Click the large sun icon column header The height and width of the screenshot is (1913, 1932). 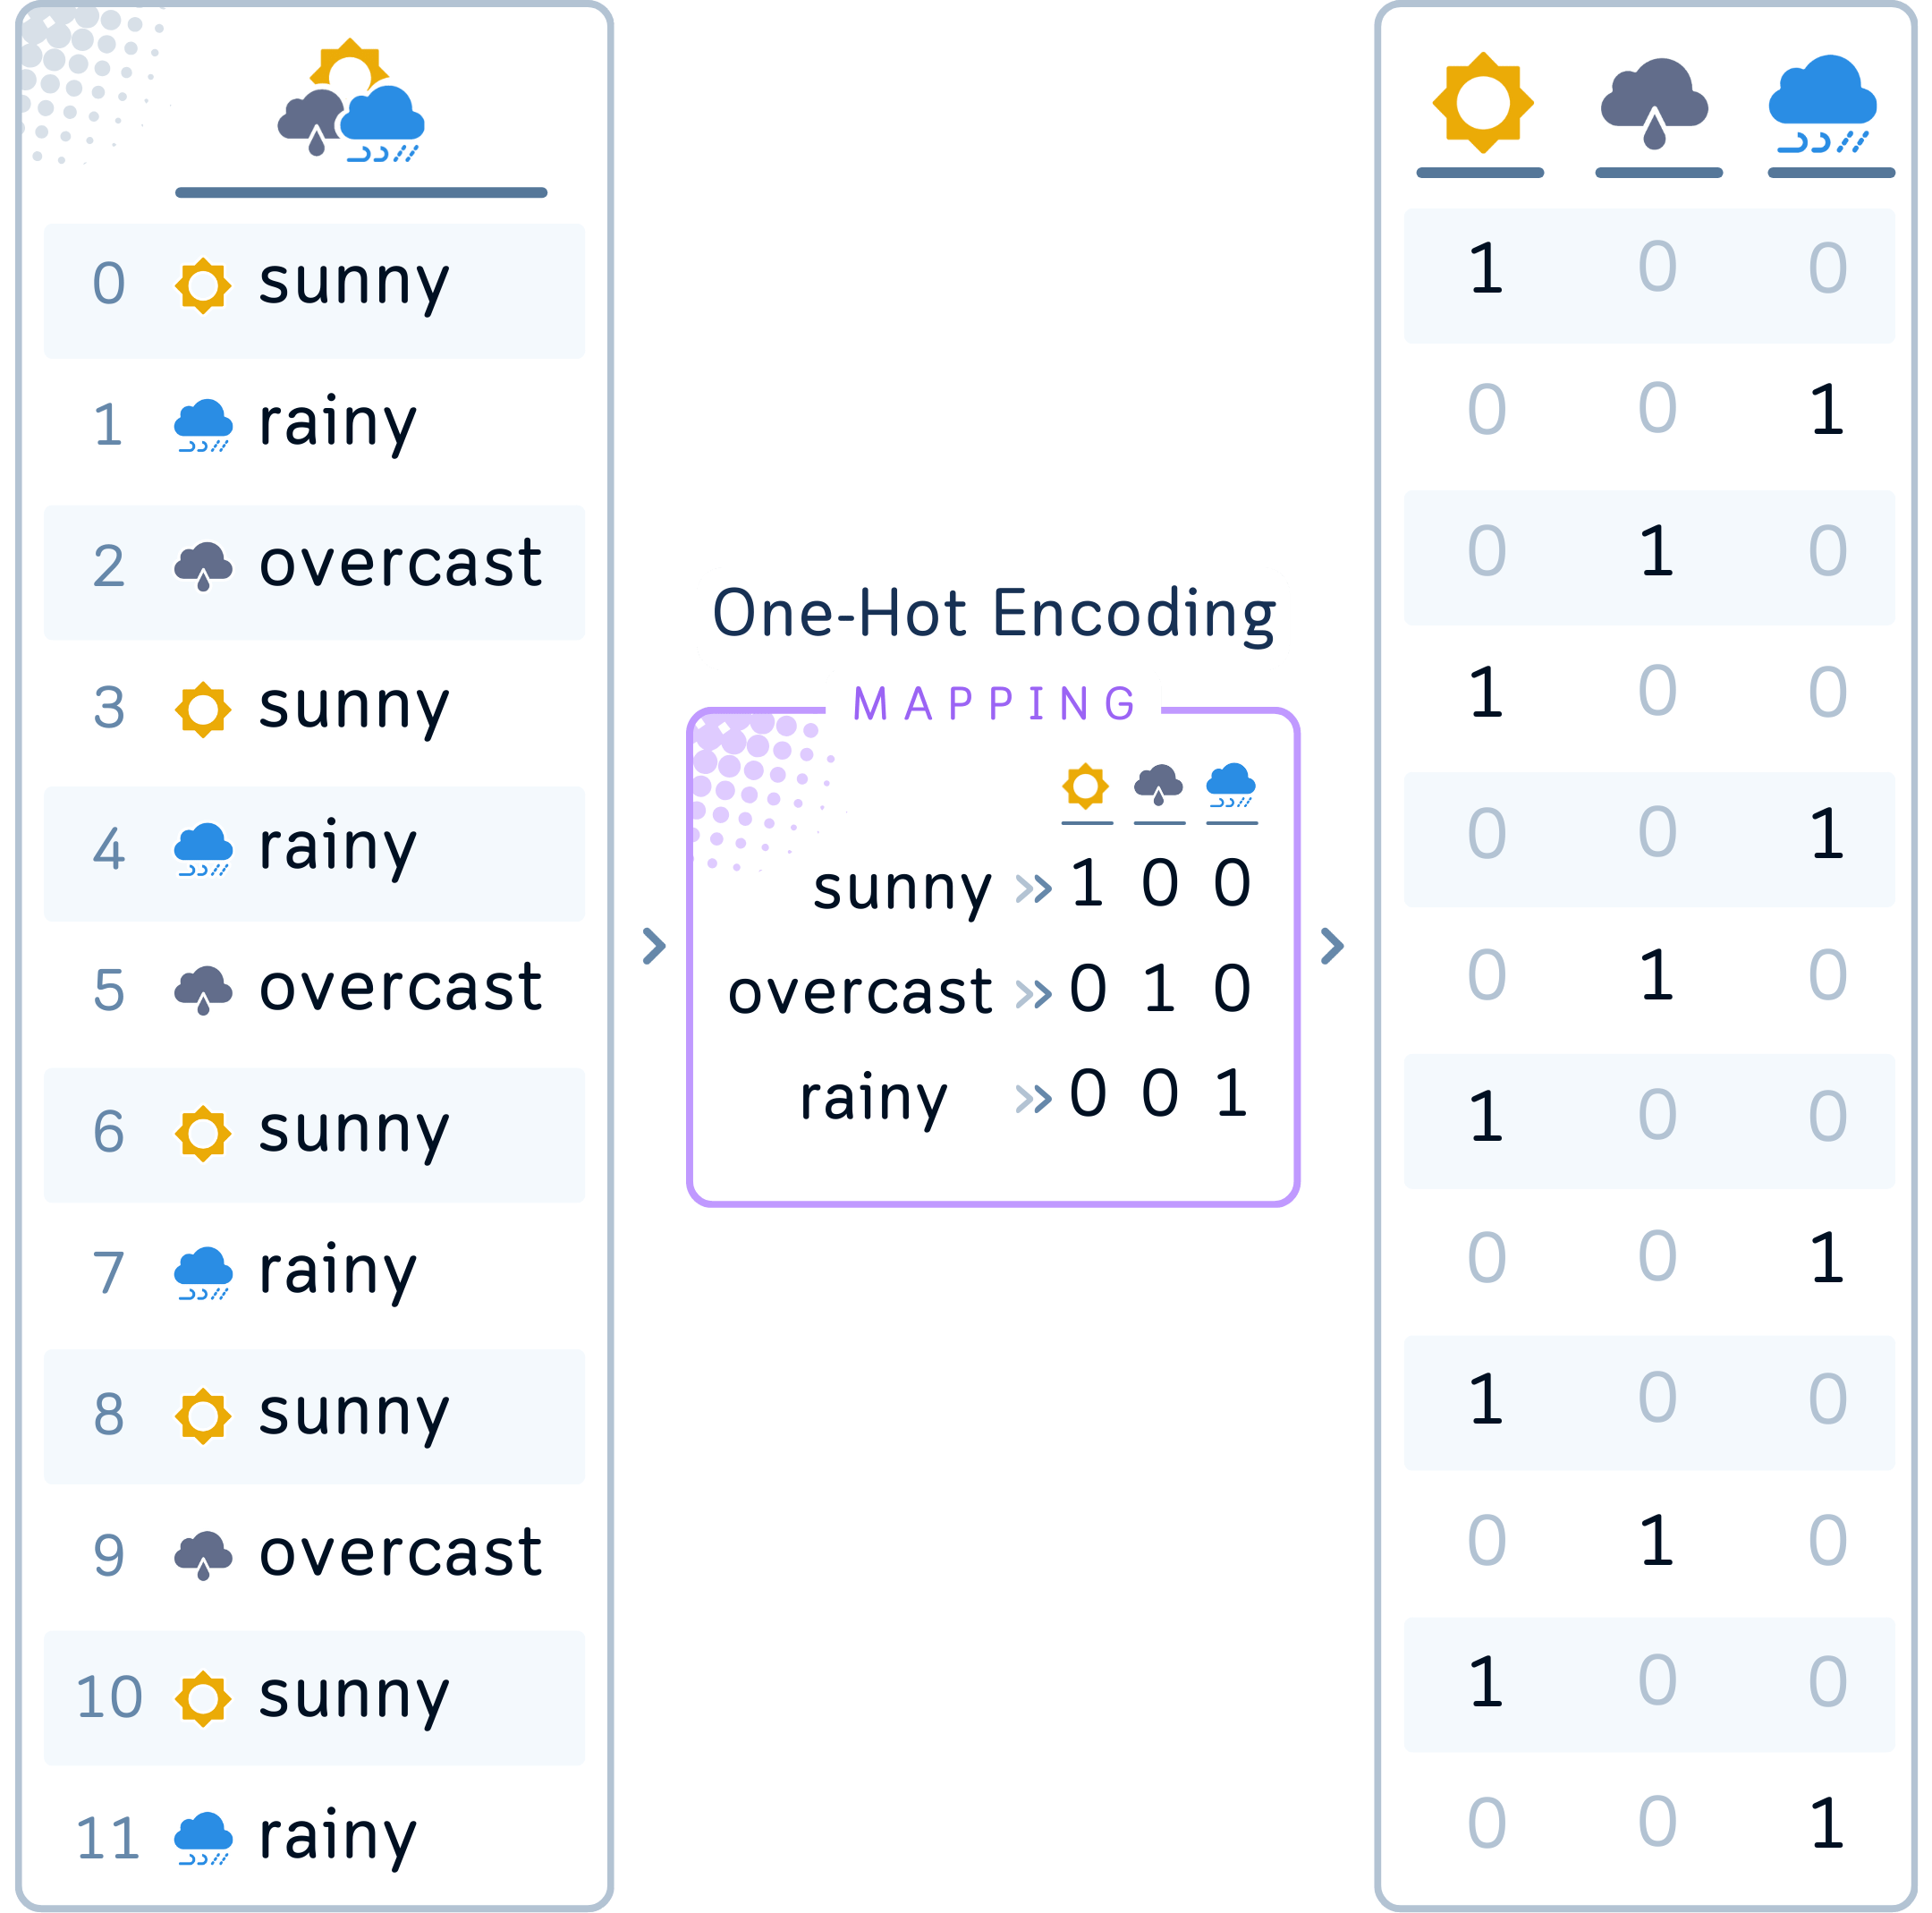tap(1482, 102)
